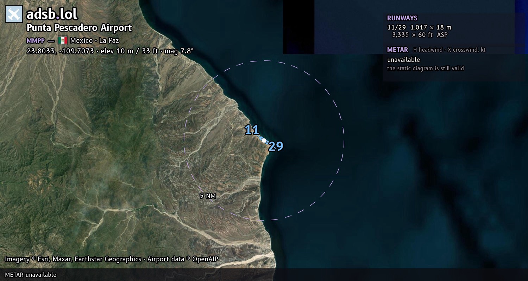The image size is (528, 281).
Task: Select the runway 11 label on map
Action: click(252, 130)
